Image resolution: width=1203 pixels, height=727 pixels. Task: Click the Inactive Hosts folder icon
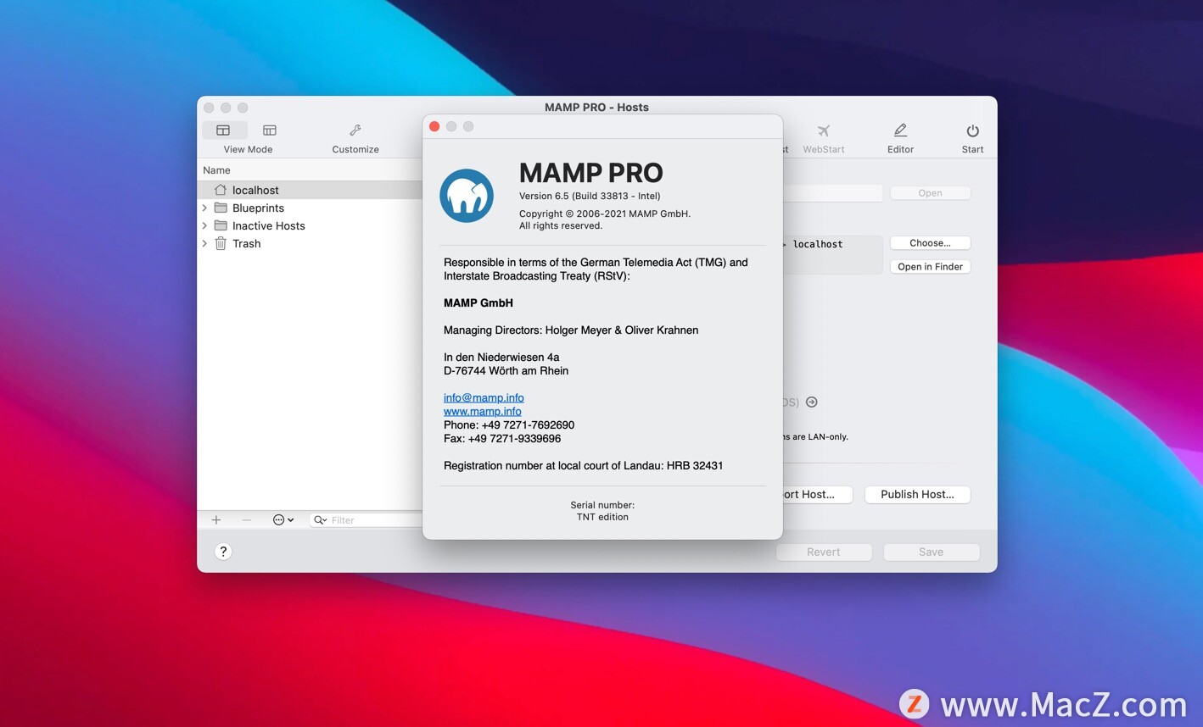(221, 225)
